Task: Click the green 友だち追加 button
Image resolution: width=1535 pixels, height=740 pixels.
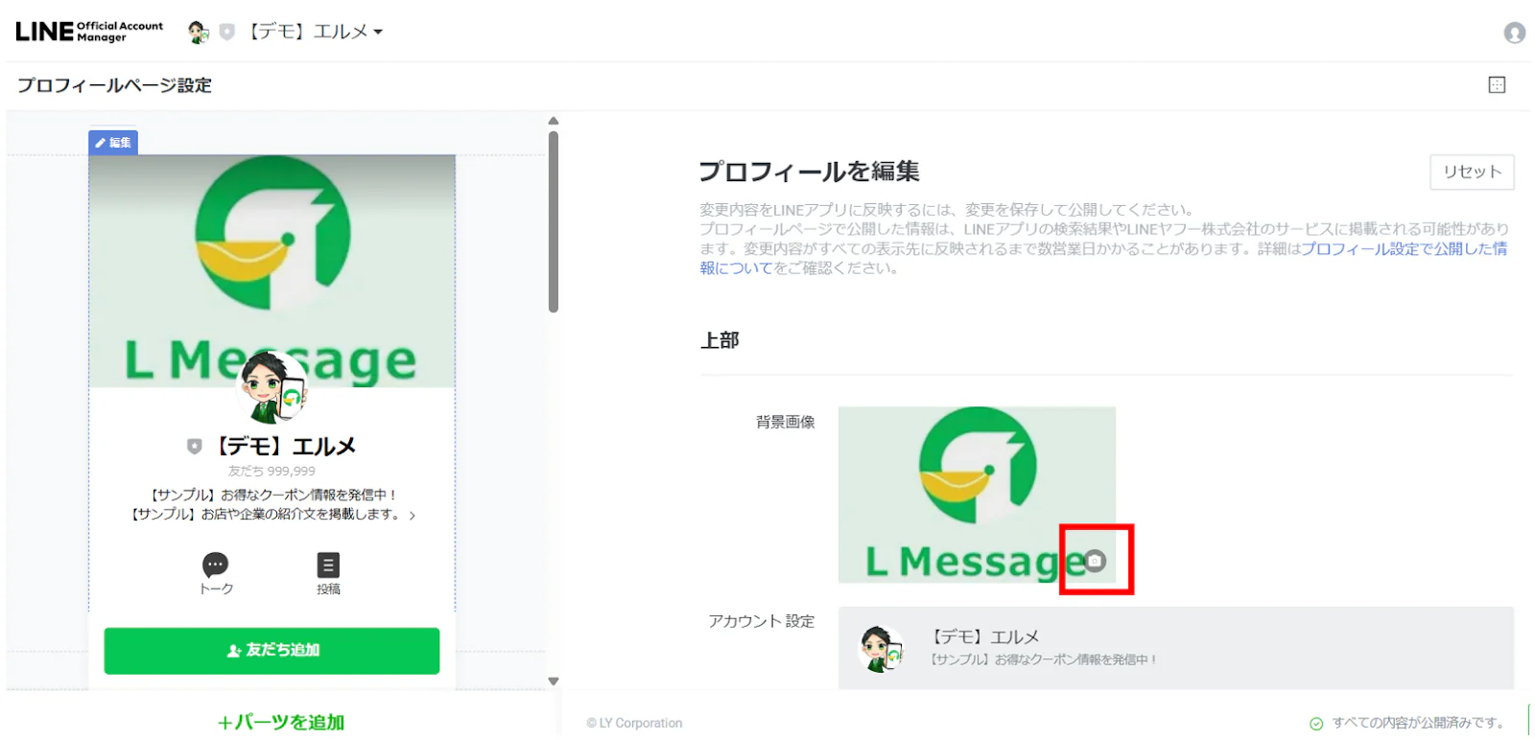Action: tap(272, 650)
